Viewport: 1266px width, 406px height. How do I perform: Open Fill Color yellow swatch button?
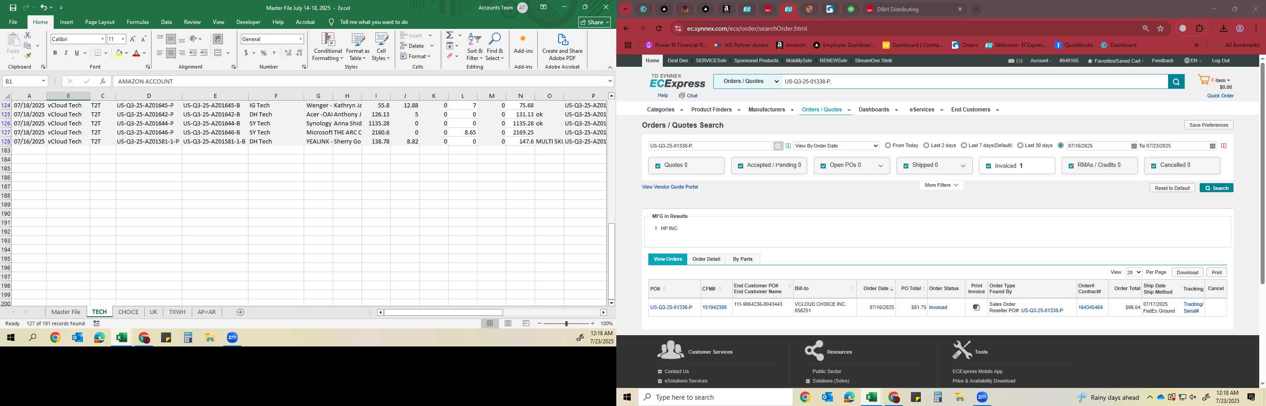[x=119, y=53]
